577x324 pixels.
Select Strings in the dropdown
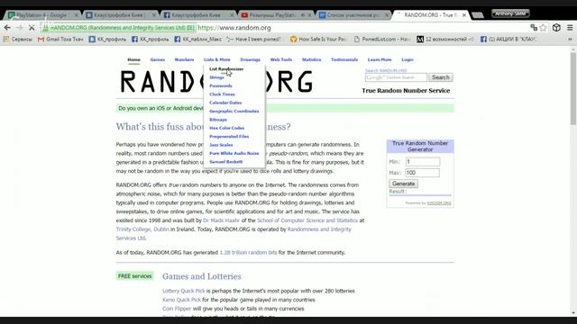(x=216, y=77)
